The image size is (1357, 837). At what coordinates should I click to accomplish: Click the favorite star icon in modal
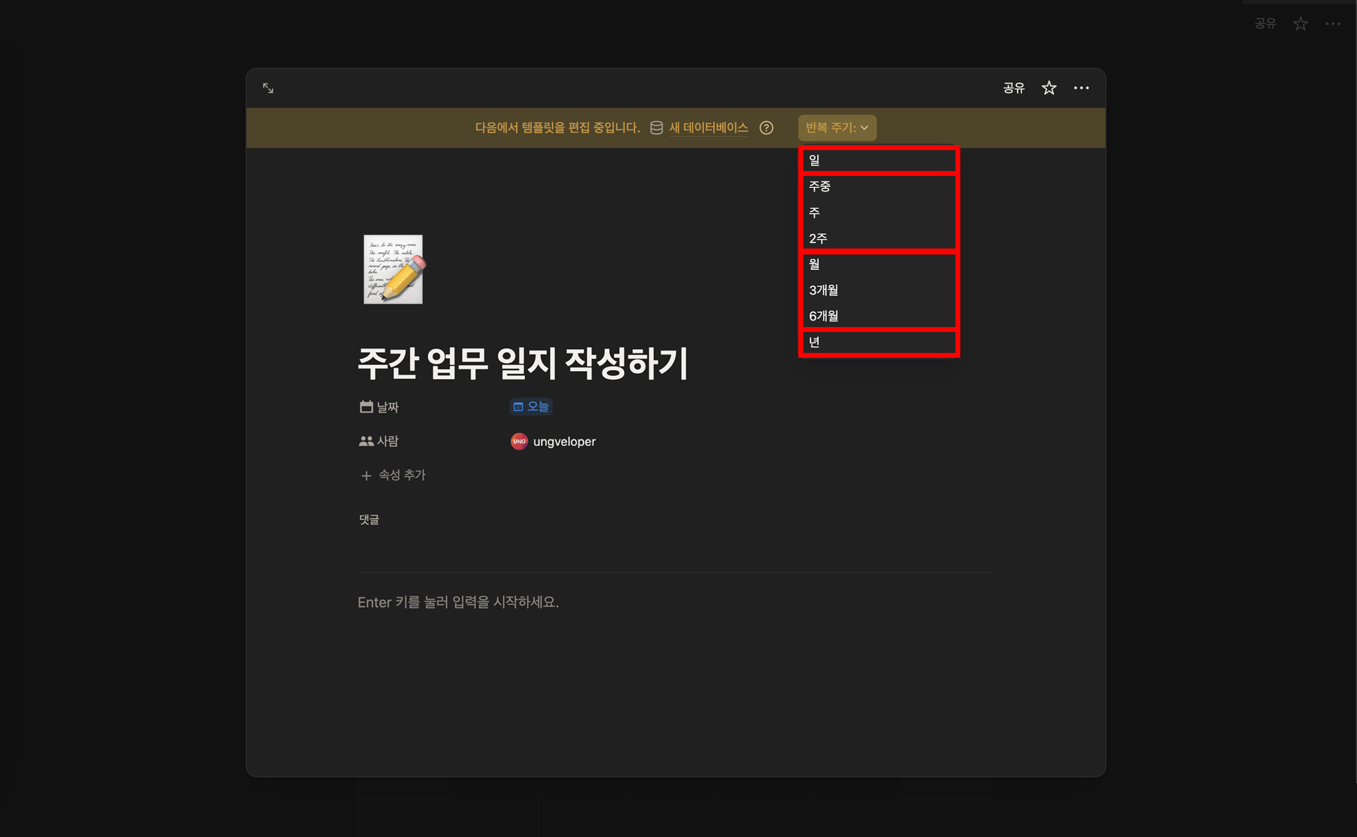coord(1049,88)
